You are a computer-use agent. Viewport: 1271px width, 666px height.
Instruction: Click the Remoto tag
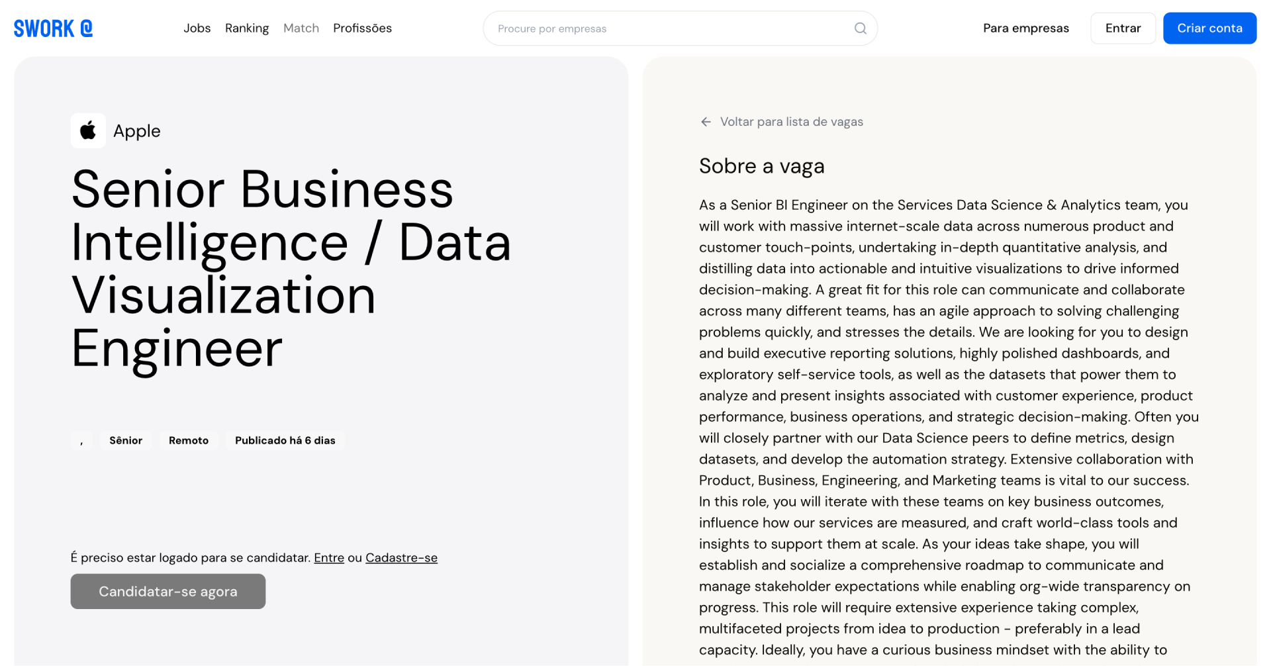point(189,440)
